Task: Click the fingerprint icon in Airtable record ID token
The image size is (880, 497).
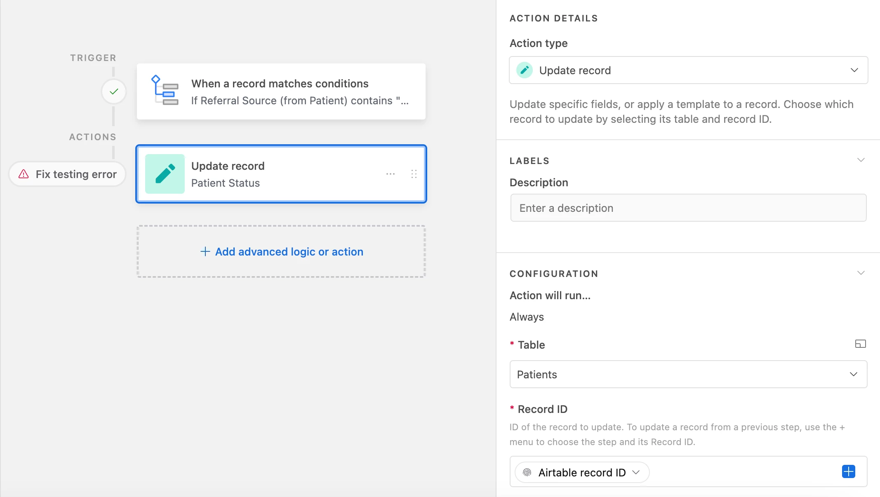Action: (527, 472)
